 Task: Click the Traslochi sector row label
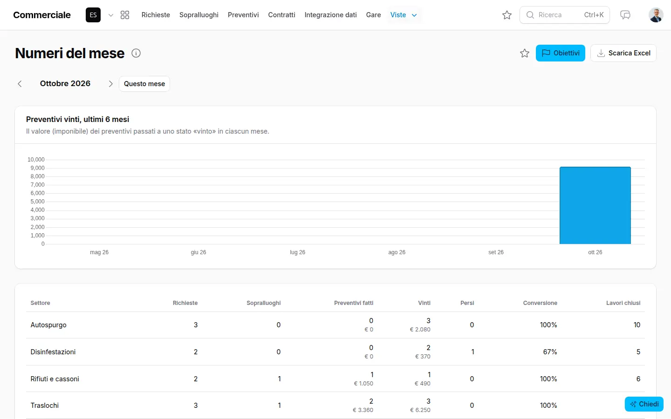pyautogui.click(x=45, y=405)
